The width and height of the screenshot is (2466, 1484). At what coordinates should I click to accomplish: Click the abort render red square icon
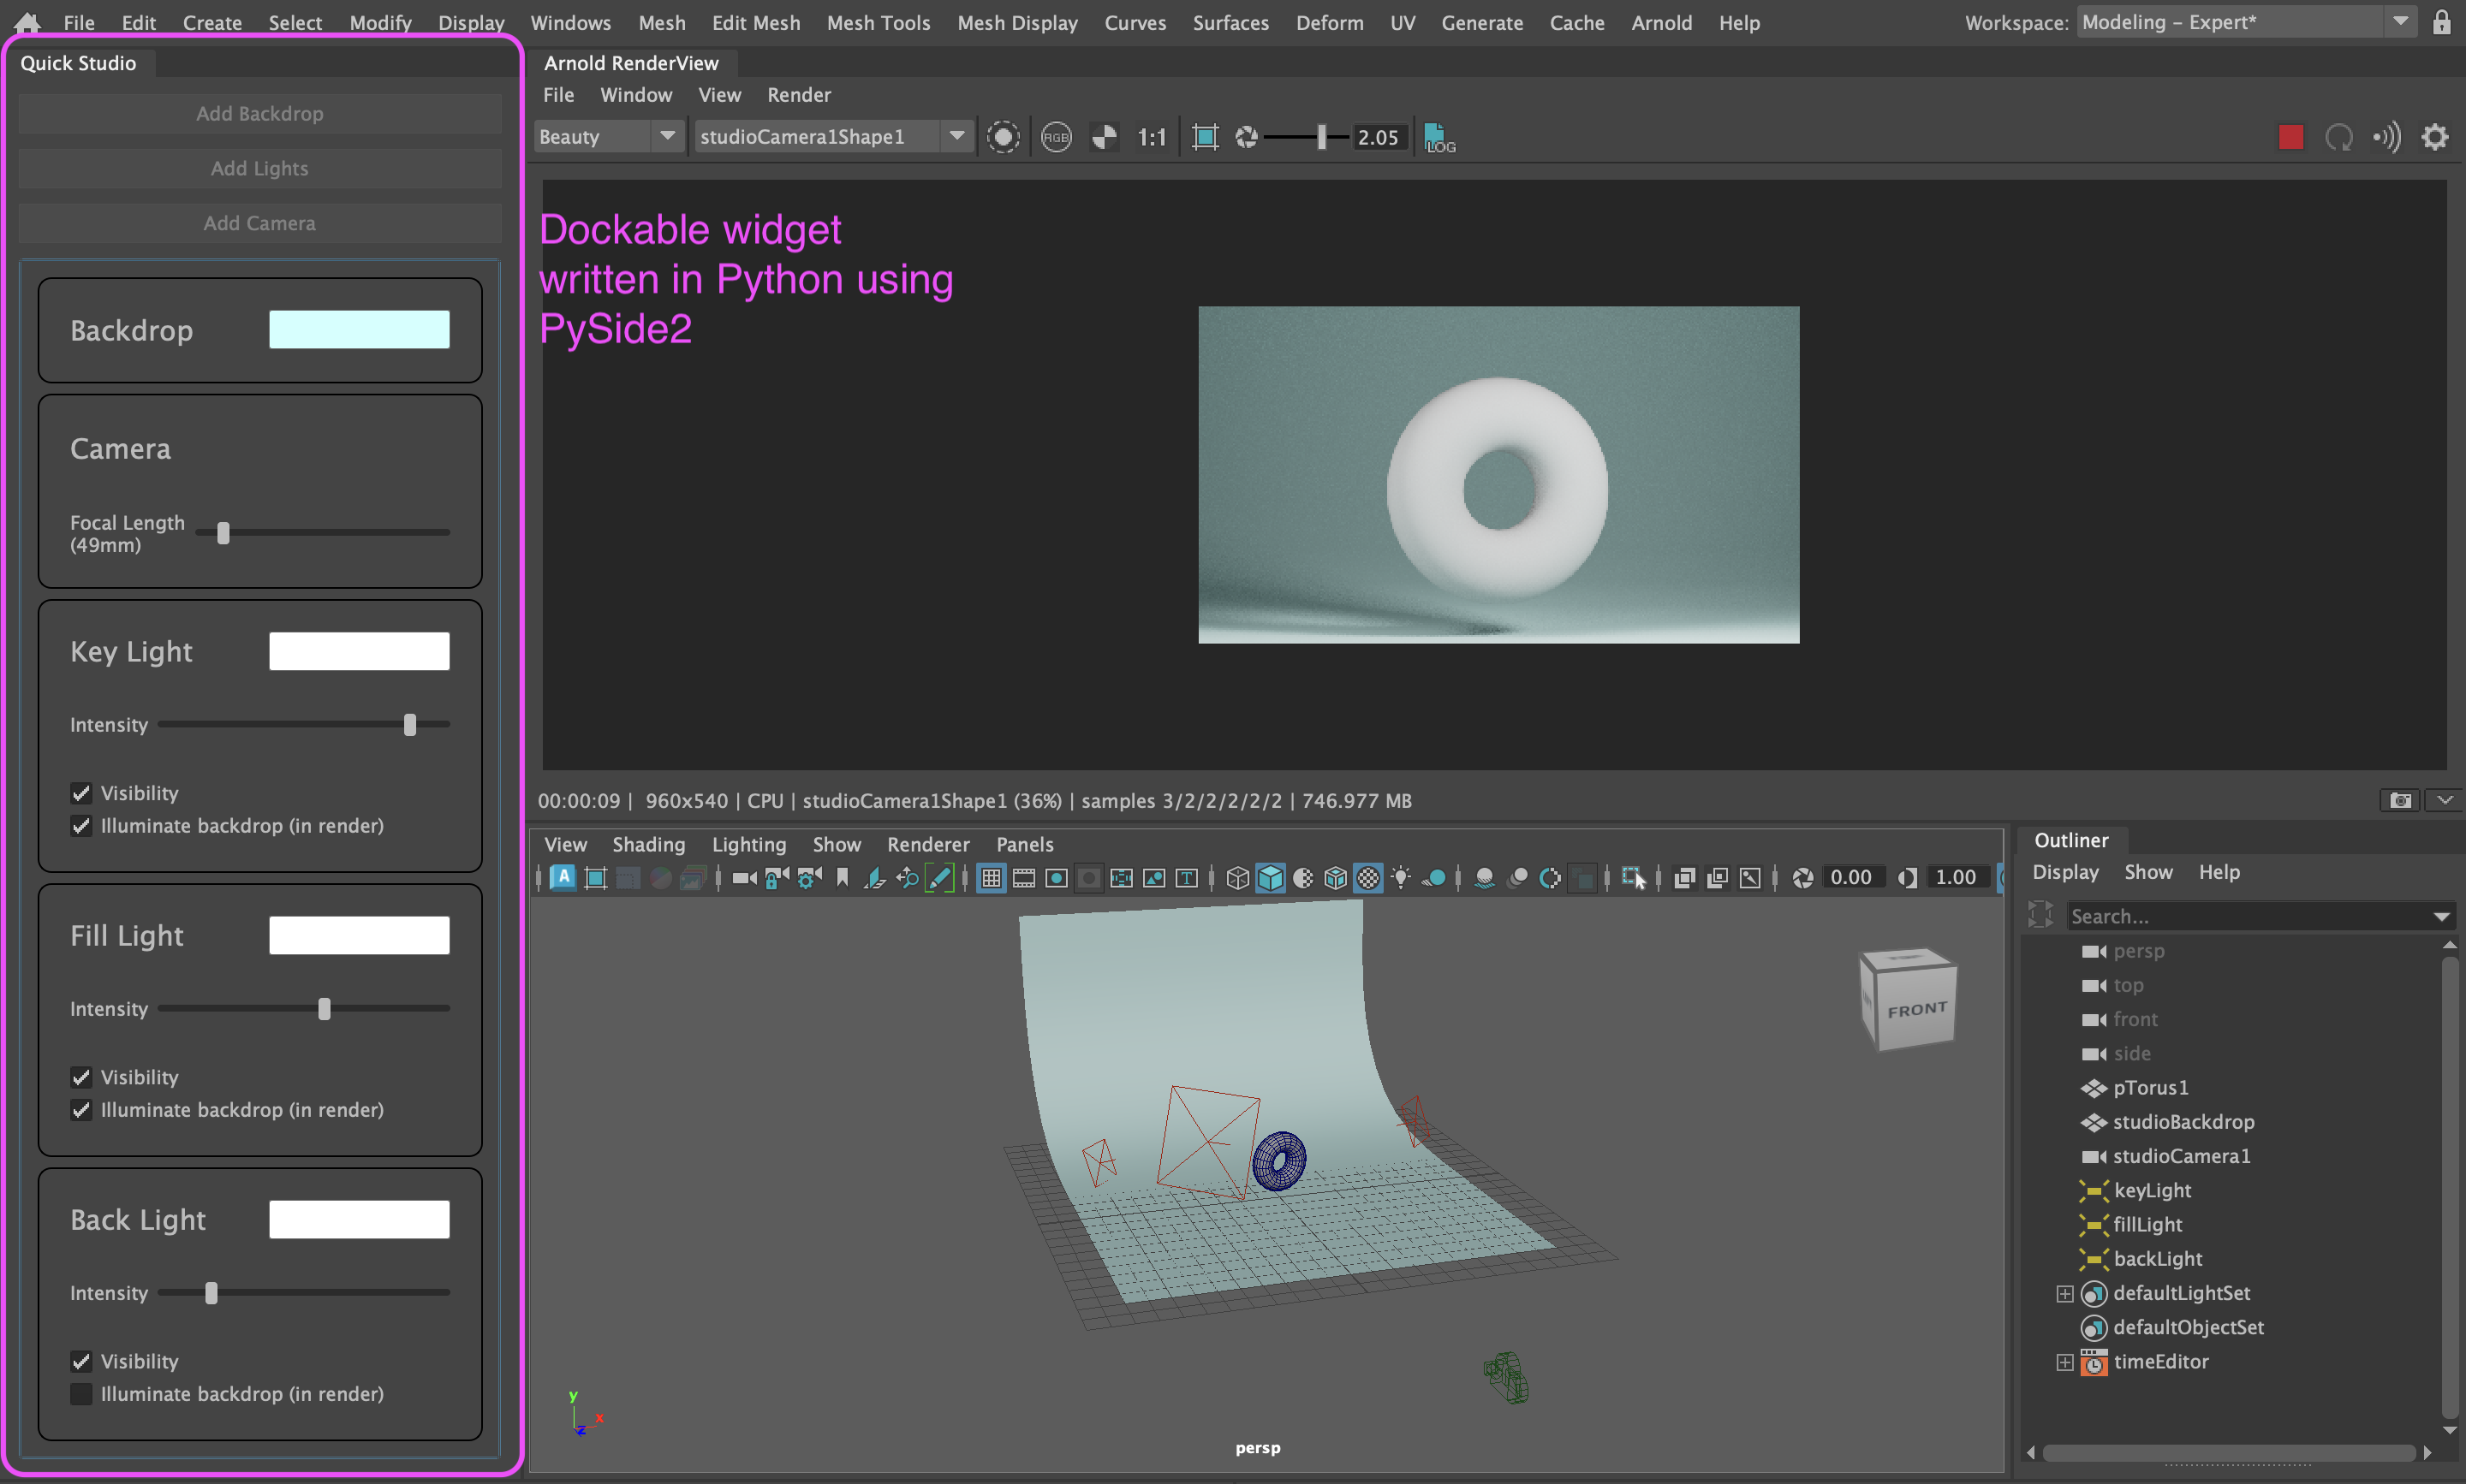(2291, 137)
